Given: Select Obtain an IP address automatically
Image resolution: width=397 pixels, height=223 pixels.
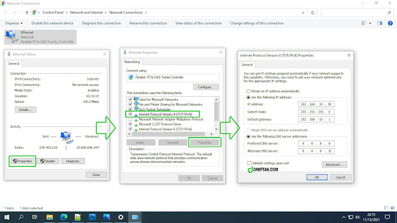Looking at the screenshot, I should click(x=248, y=91).
